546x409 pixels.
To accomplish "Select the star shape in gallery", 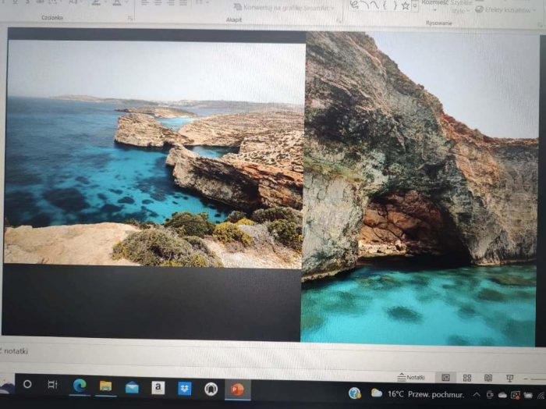I will (406, 5).
